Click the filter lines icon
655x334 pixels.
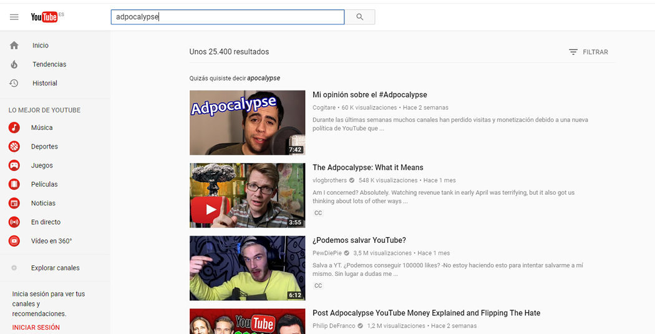tap(573, 52)
